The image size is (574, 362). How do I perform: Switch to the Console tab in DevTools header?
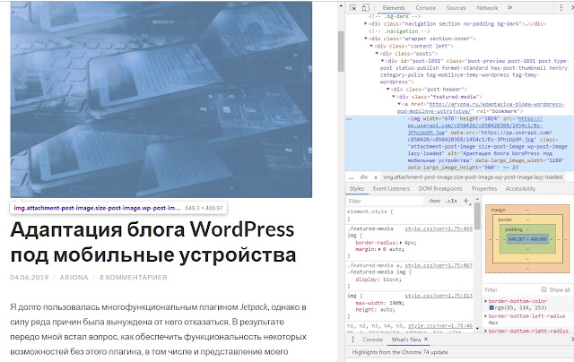point(426,8)
